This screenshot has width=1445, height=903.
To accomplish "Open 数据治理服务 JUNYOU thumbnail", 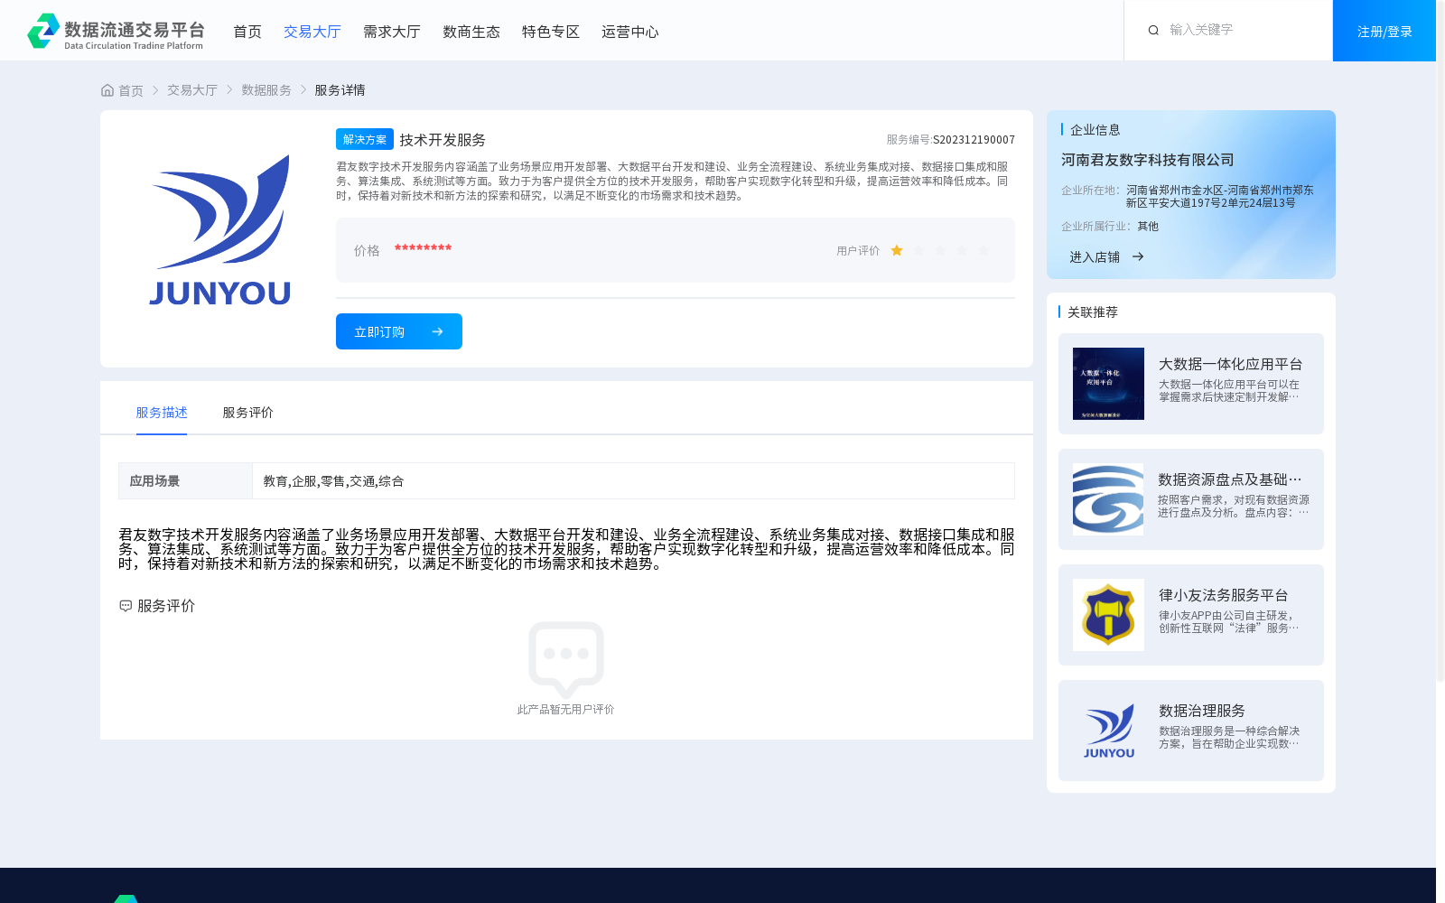I will [1108, 731].
